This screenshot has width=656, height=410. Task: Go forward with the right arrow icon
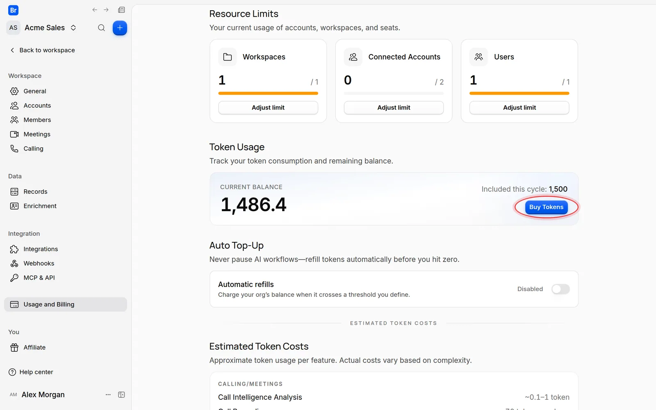point(106,10)
